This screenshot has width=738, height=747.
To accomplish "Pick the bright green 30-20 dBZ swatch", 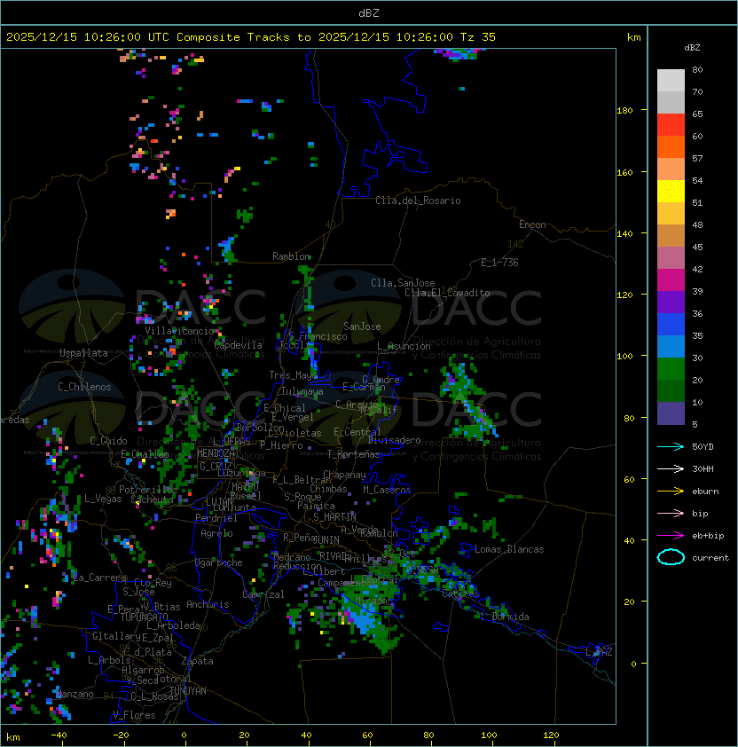I will [x=671, y=369].
